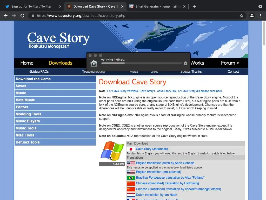Click the Download Cave Story heading
This screenshot has width=266, height=200.
pyautogui.click(x=132, y=82)
